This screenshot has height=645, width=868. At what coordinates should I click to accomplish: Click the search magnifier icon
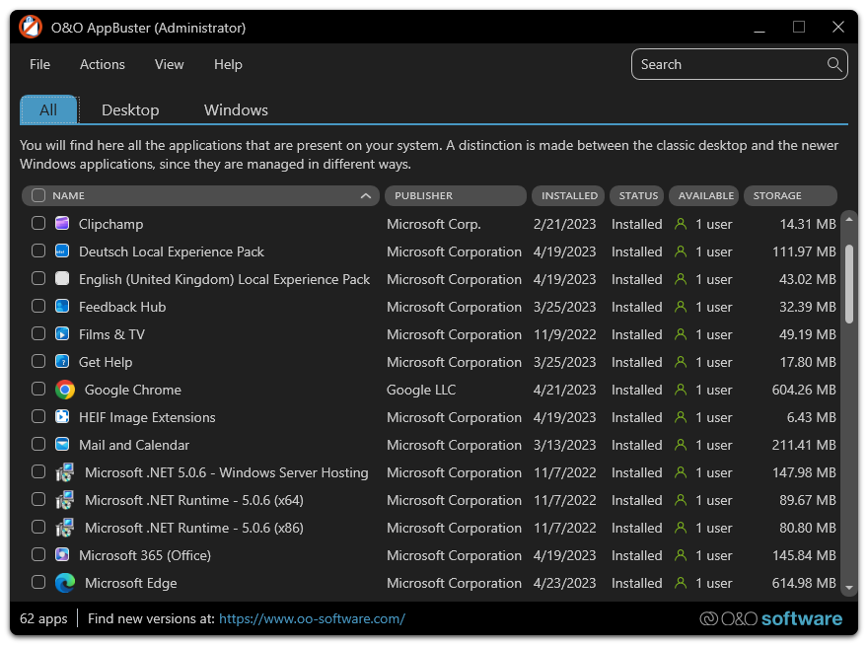pyautogui.click(x=834, y=64)
